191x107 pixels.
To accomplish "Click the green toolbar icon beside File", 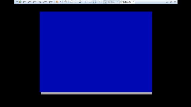I will coord(20,2).
